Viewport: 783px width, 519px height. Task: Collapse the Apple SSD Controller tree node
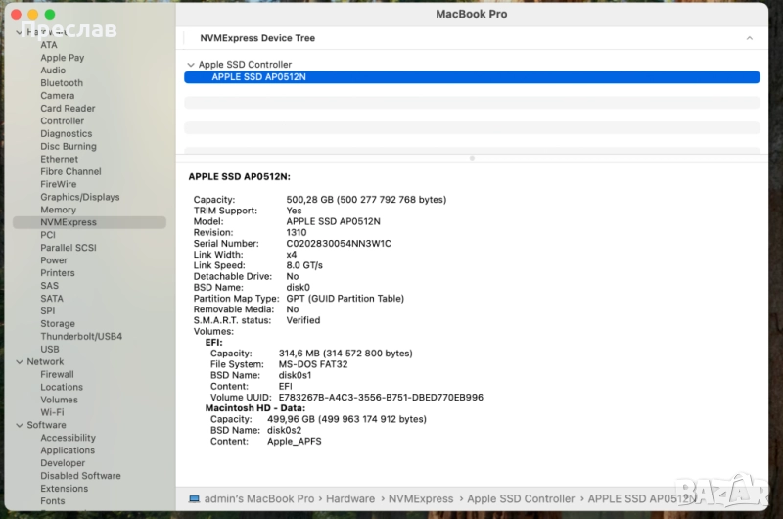click(x=191, y=65)
